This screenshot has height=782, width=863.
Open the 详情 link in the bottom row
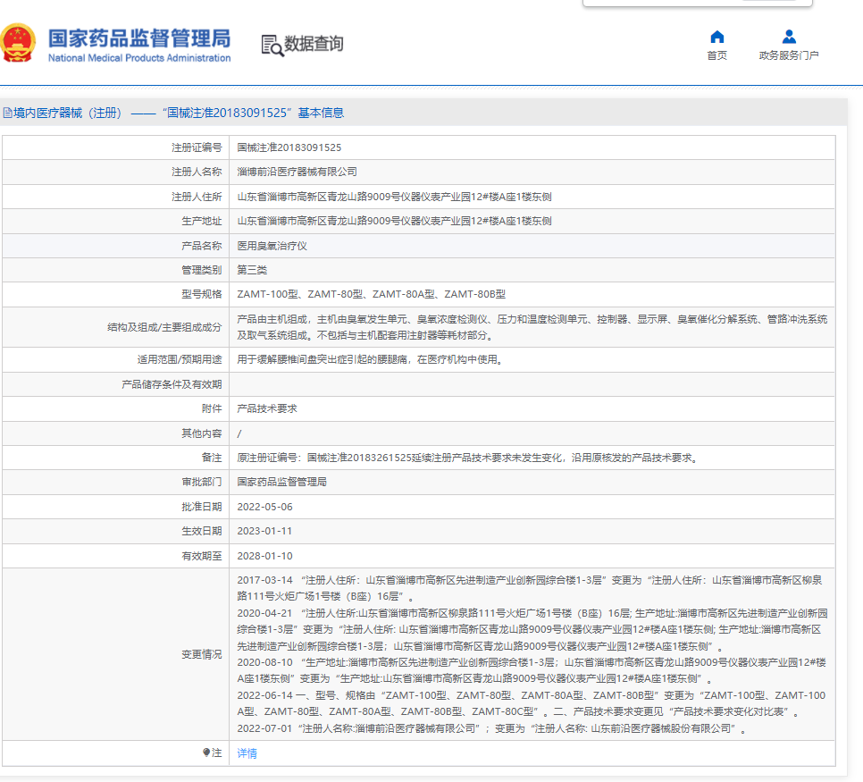(x=247, y=753)
